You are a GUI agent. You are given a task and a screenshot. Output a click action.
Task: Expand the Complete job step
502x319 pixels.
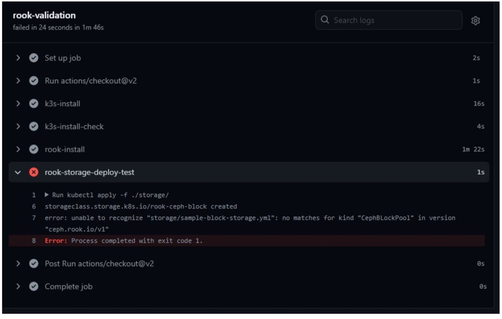tap(18, 286)
